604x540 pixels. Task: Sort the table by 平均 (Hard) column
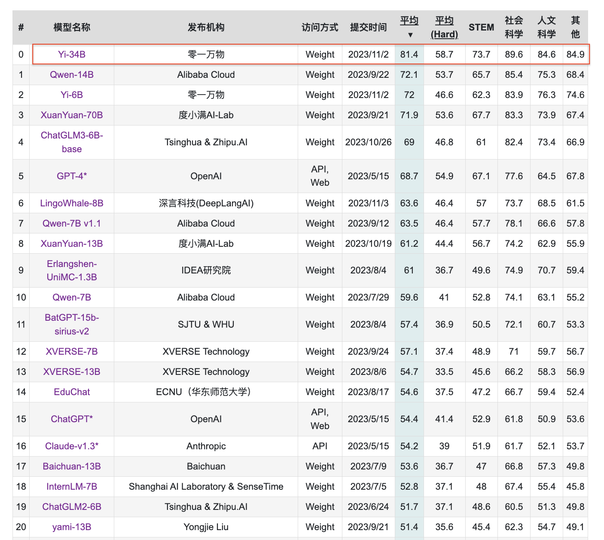coord(445,27)
